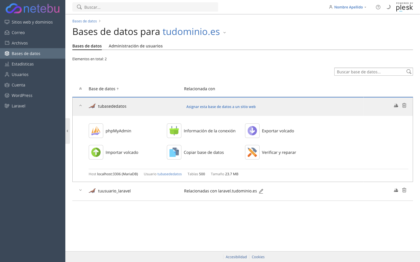Open phpMyAdmin shortcut icon in tubasededatos row

(x=396, y=105)
